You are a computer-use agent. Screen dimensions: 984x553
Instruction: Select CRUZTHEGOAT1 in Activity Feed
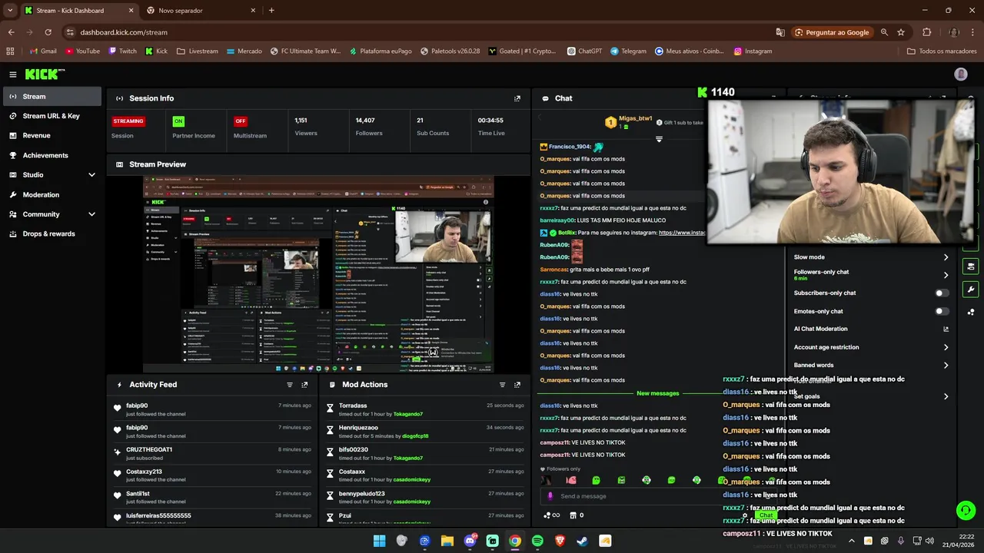click(149, 449)
